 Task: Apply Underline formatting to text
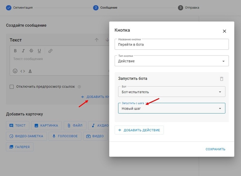pyautogui.click(x=39, y=51)
